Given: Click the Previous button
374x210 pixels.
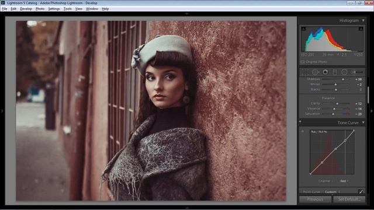Looking at the screenshot, I should 315,199.
